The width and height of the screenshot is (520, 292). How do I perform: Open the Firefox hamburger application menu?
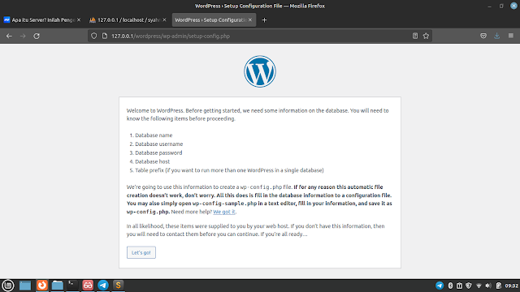click(x=511, y=36)
